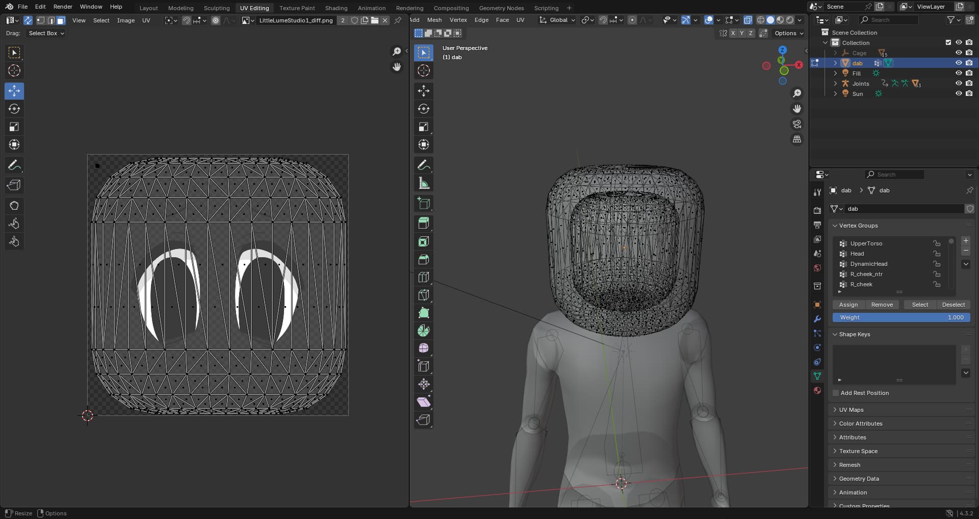Open the Global transform orientation dropdown
The height and width of the screenshot is (519, 979).
tap(557, 20)
